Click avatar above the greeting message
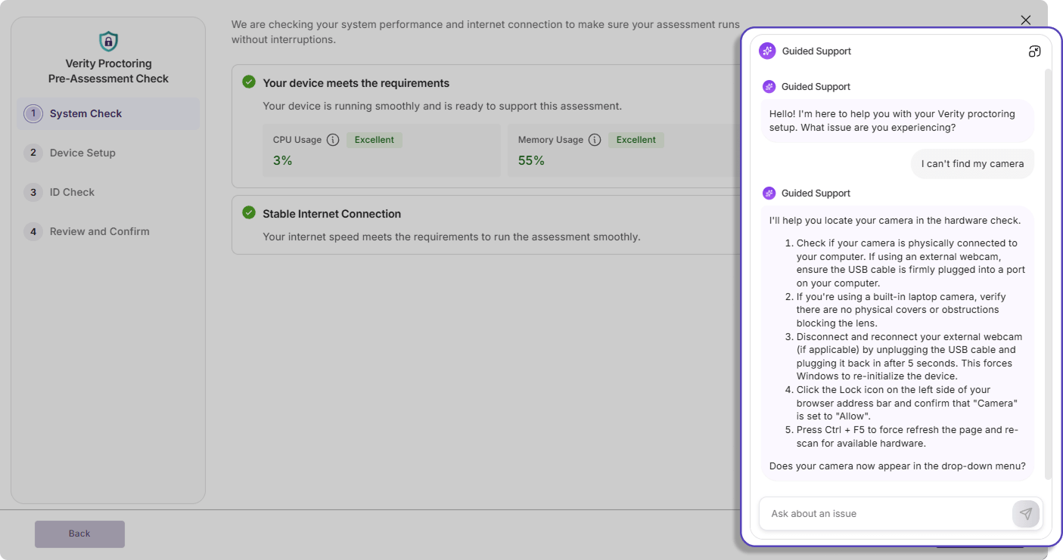 (x=769, y=87)
